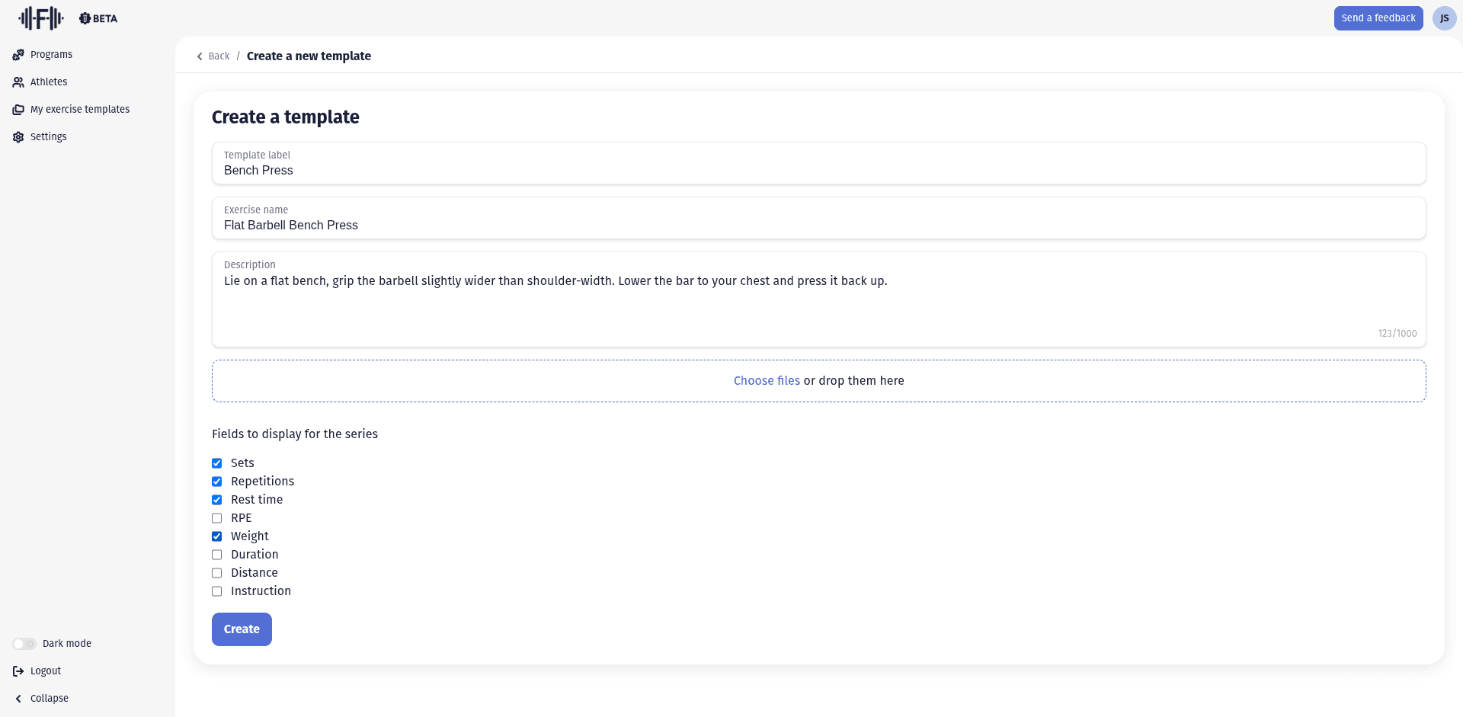Tick the Instruction checkbox
This screenshot has height=717, width=1463.
point(217,591)
